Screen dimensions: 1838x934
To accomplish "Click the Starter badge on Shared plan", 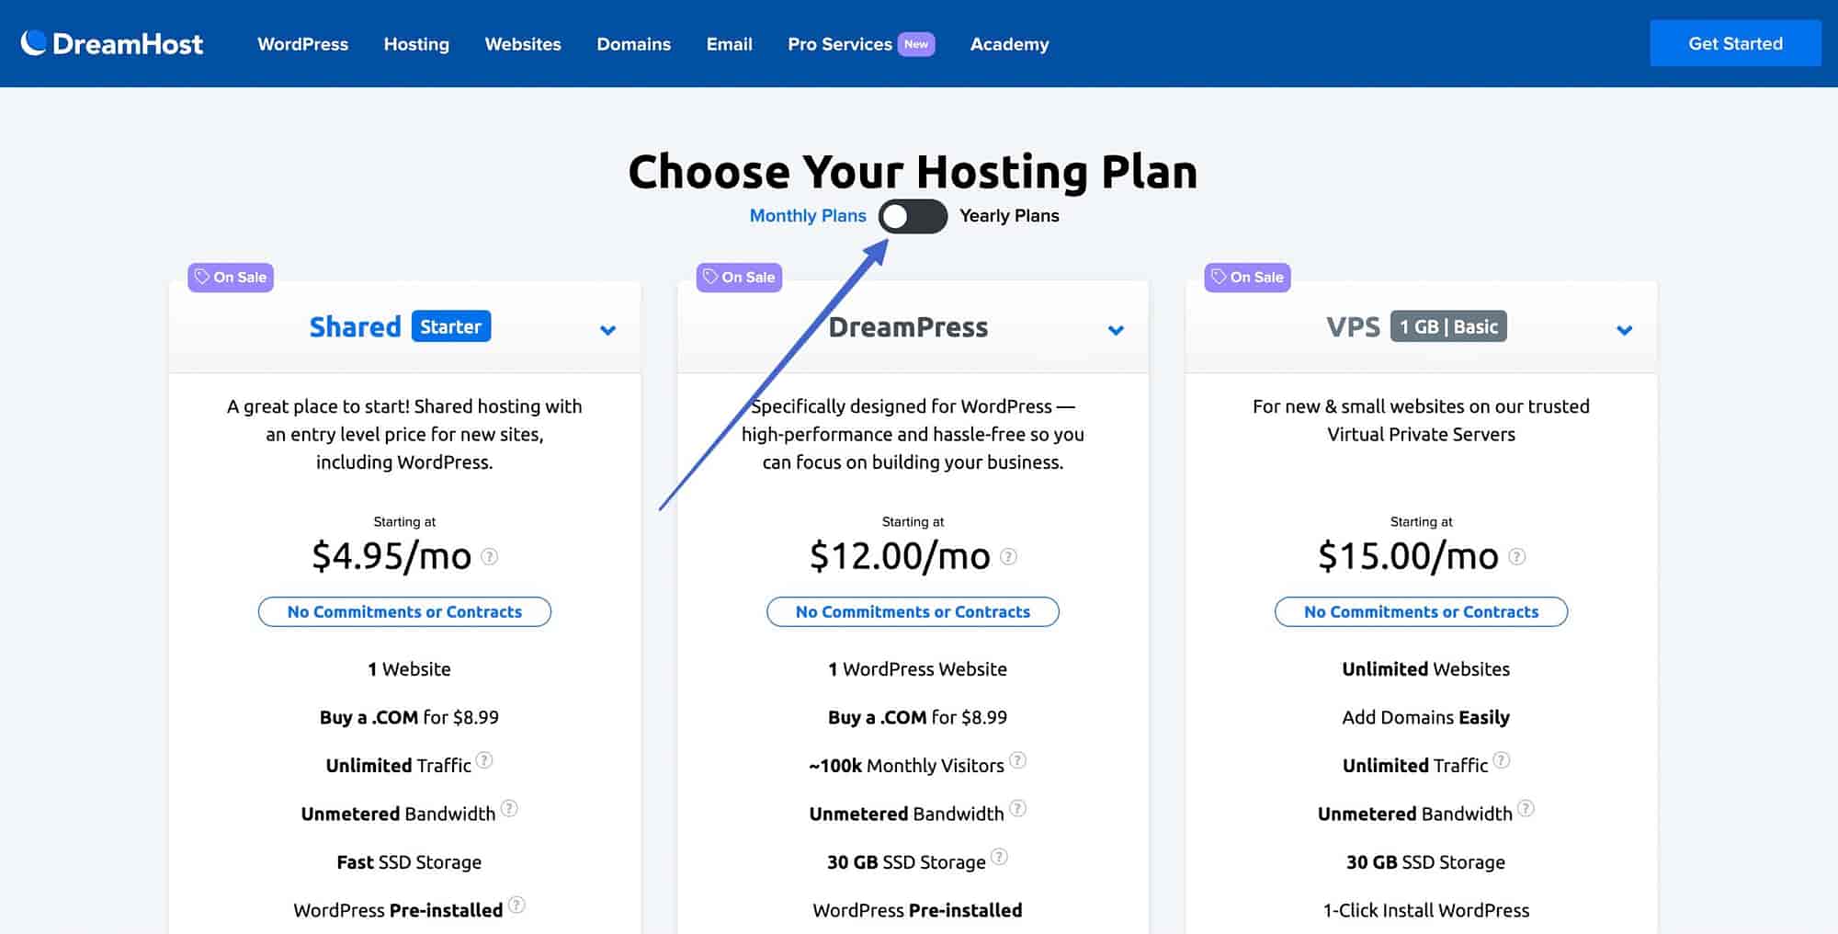I will [x=450, y=326].
